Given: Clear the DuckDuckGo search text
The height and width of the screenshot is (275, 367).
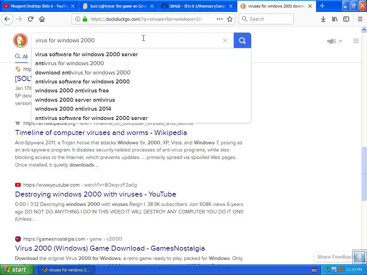Looking at the screenshot, I should pos(225,40).
